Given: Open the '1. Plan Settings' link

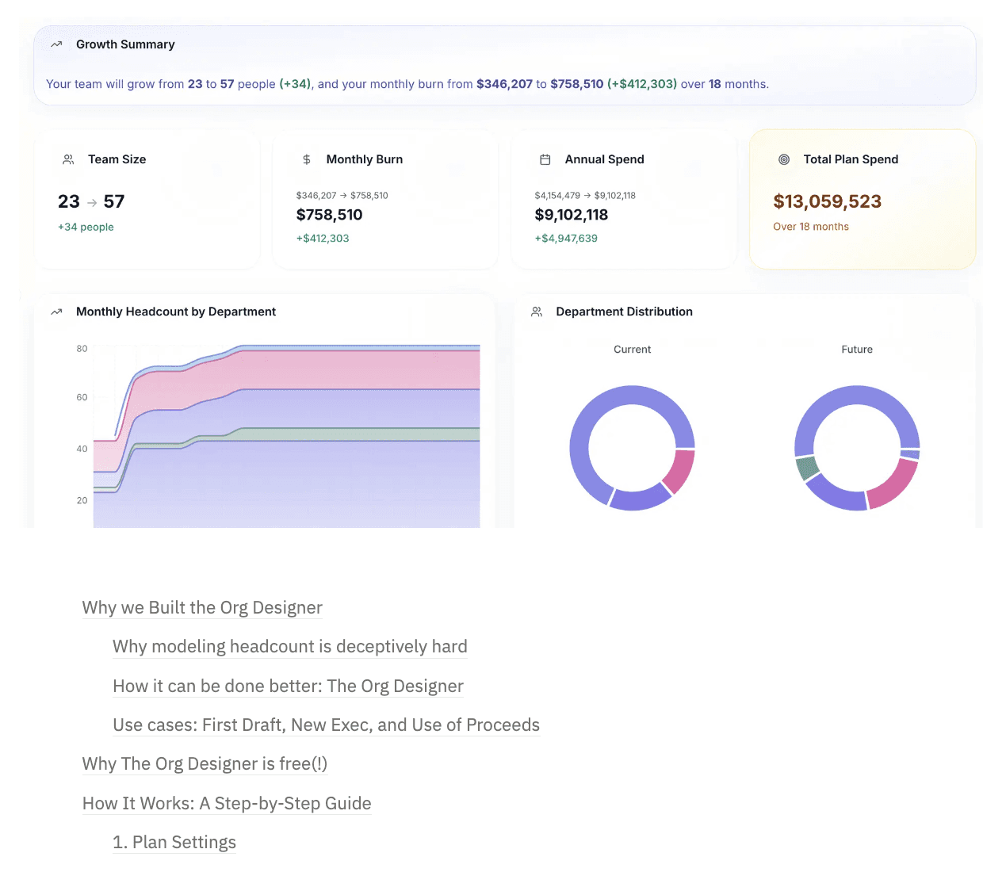Looking at the screenshot, I should pos(174,842).
